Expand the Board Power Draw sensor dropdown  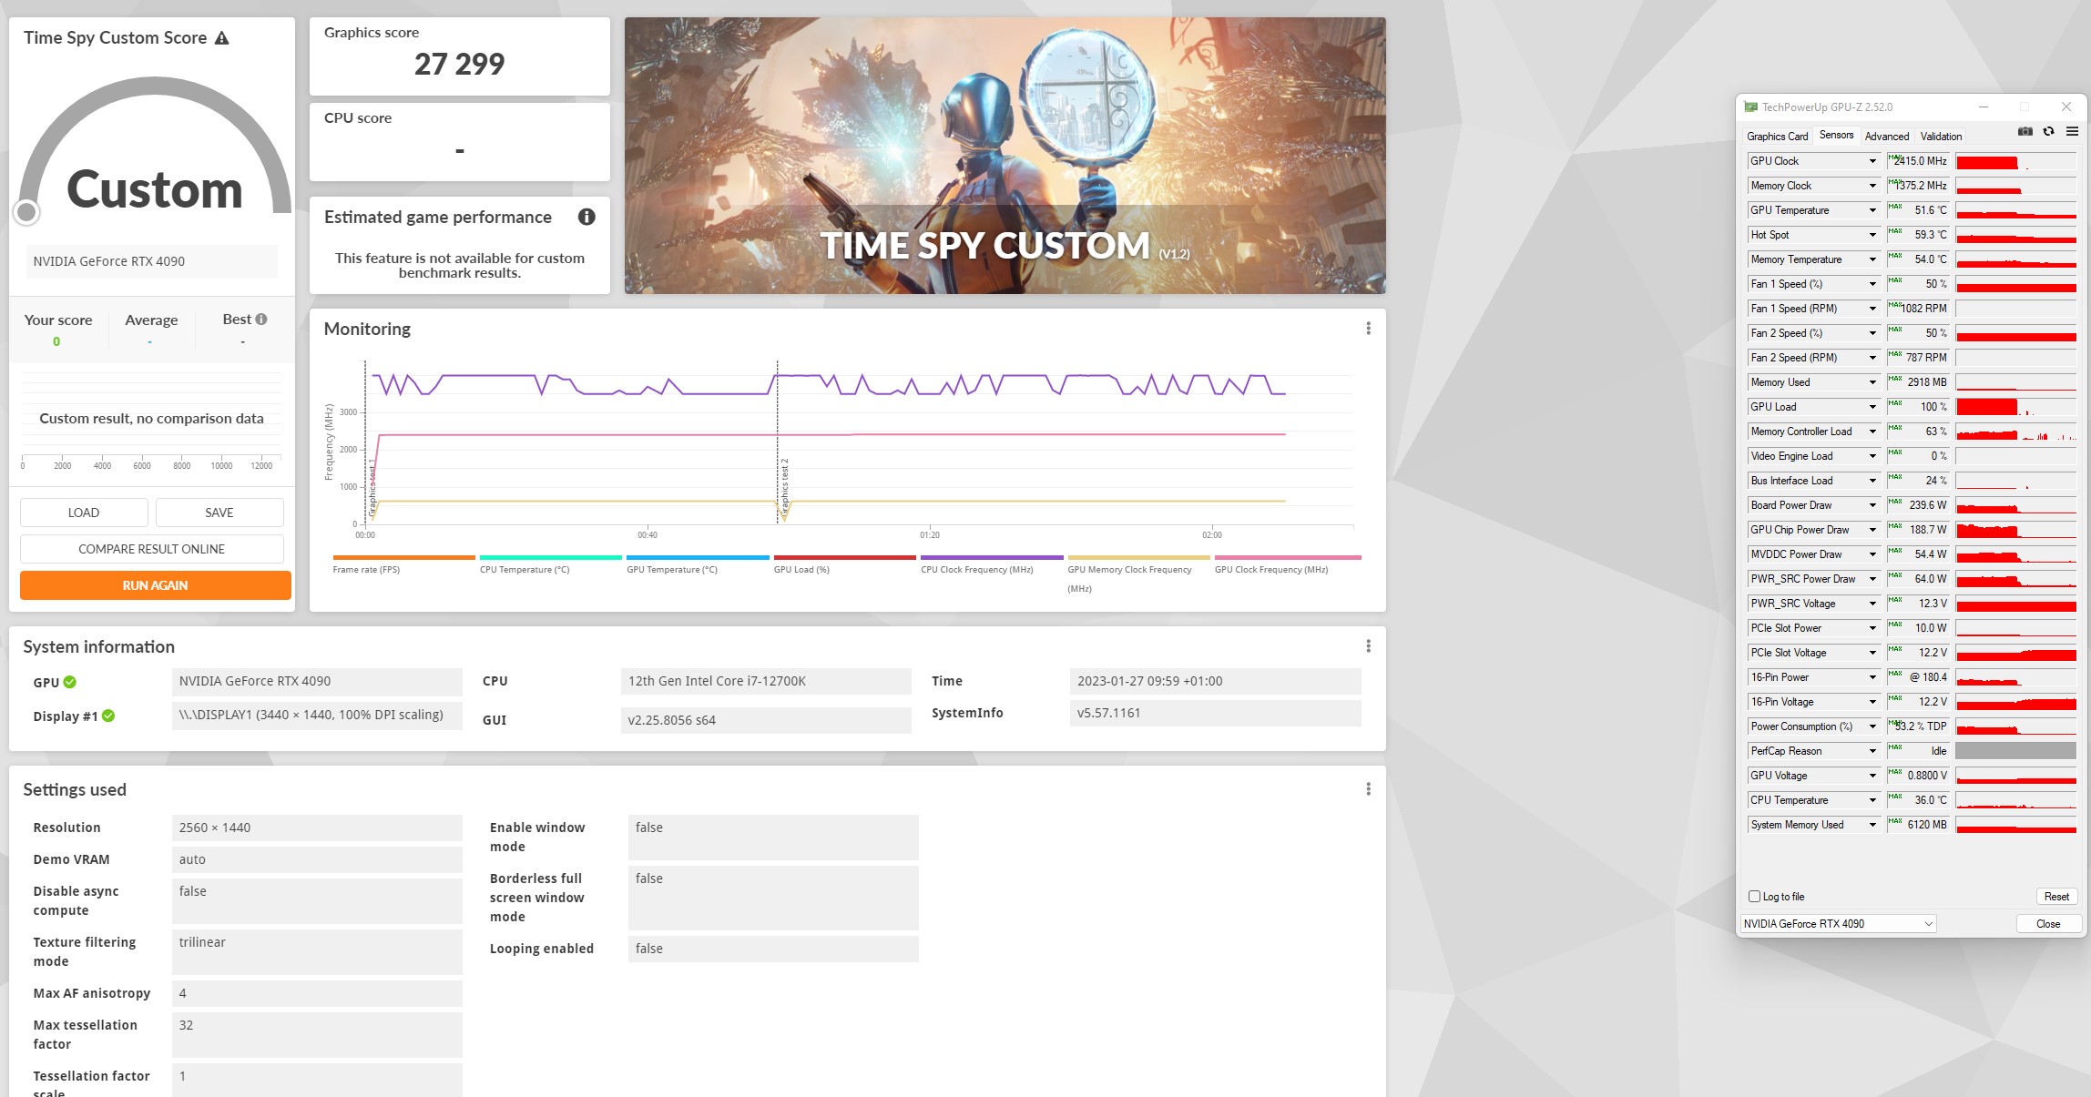coord(1872,505)
